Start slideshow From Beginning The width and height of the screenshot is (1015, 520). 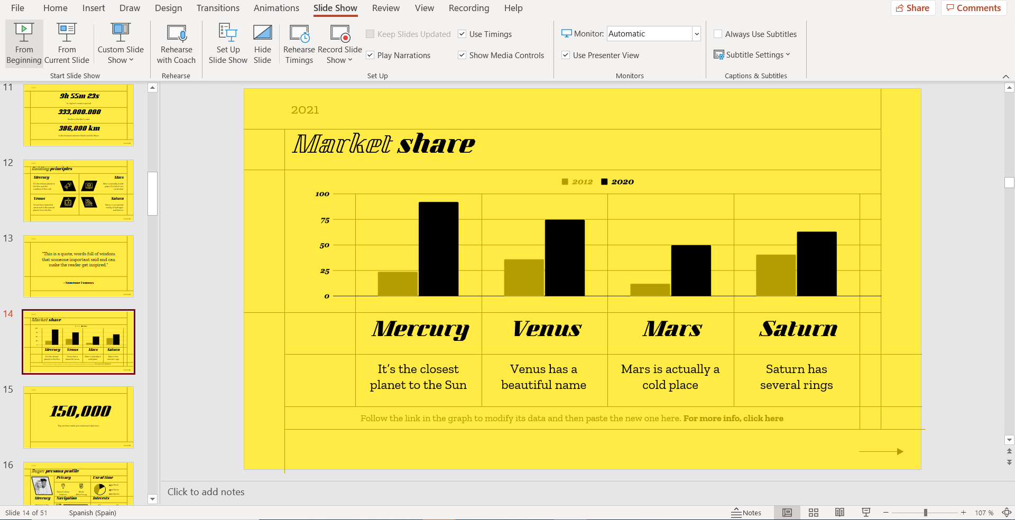tap(23, 44)
